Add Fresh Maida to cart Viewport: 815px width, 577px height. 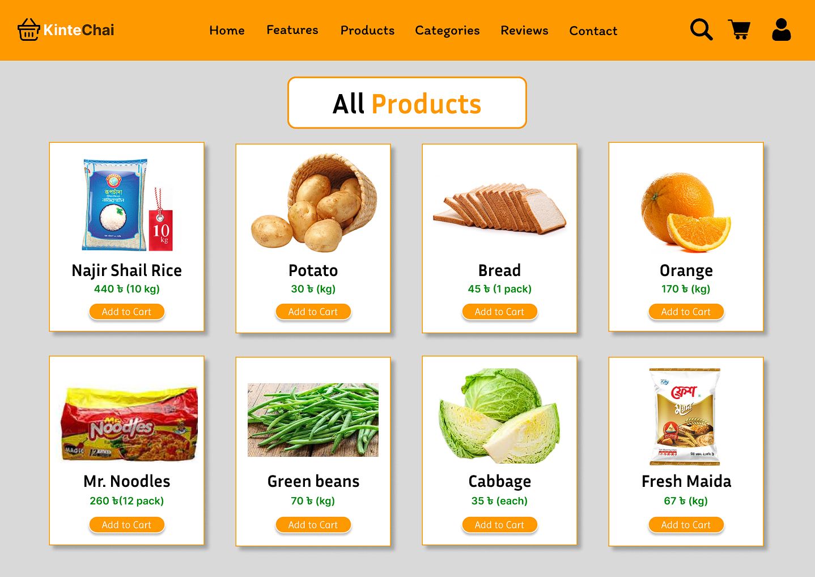pos(686,525)
